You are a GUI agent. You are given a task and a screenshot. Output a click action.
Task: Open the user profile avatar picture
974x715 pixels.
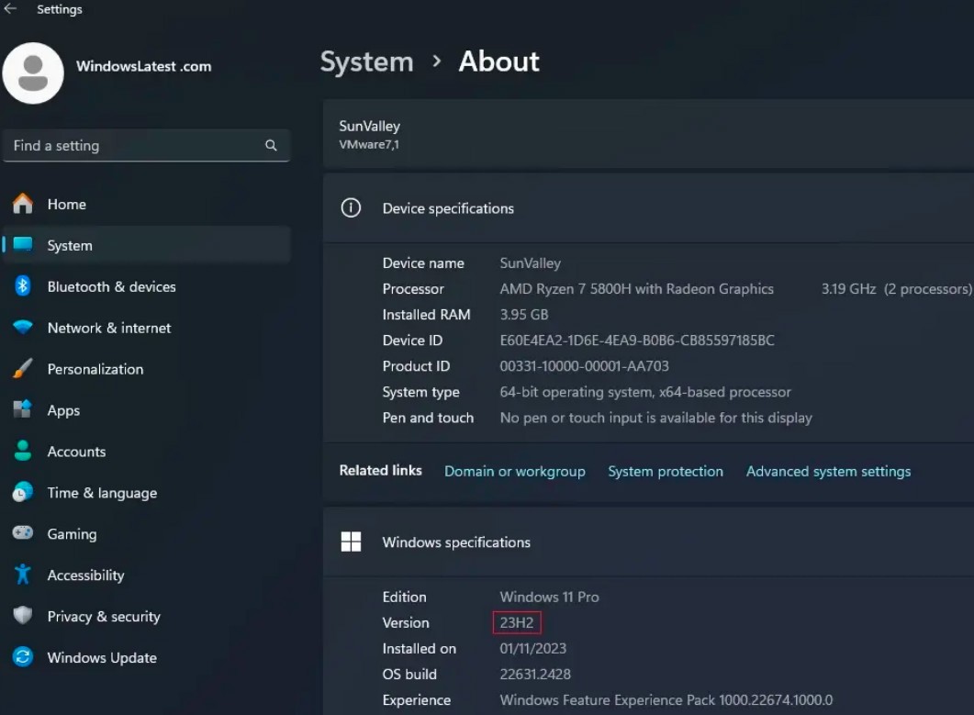click(x=33, y=73)
